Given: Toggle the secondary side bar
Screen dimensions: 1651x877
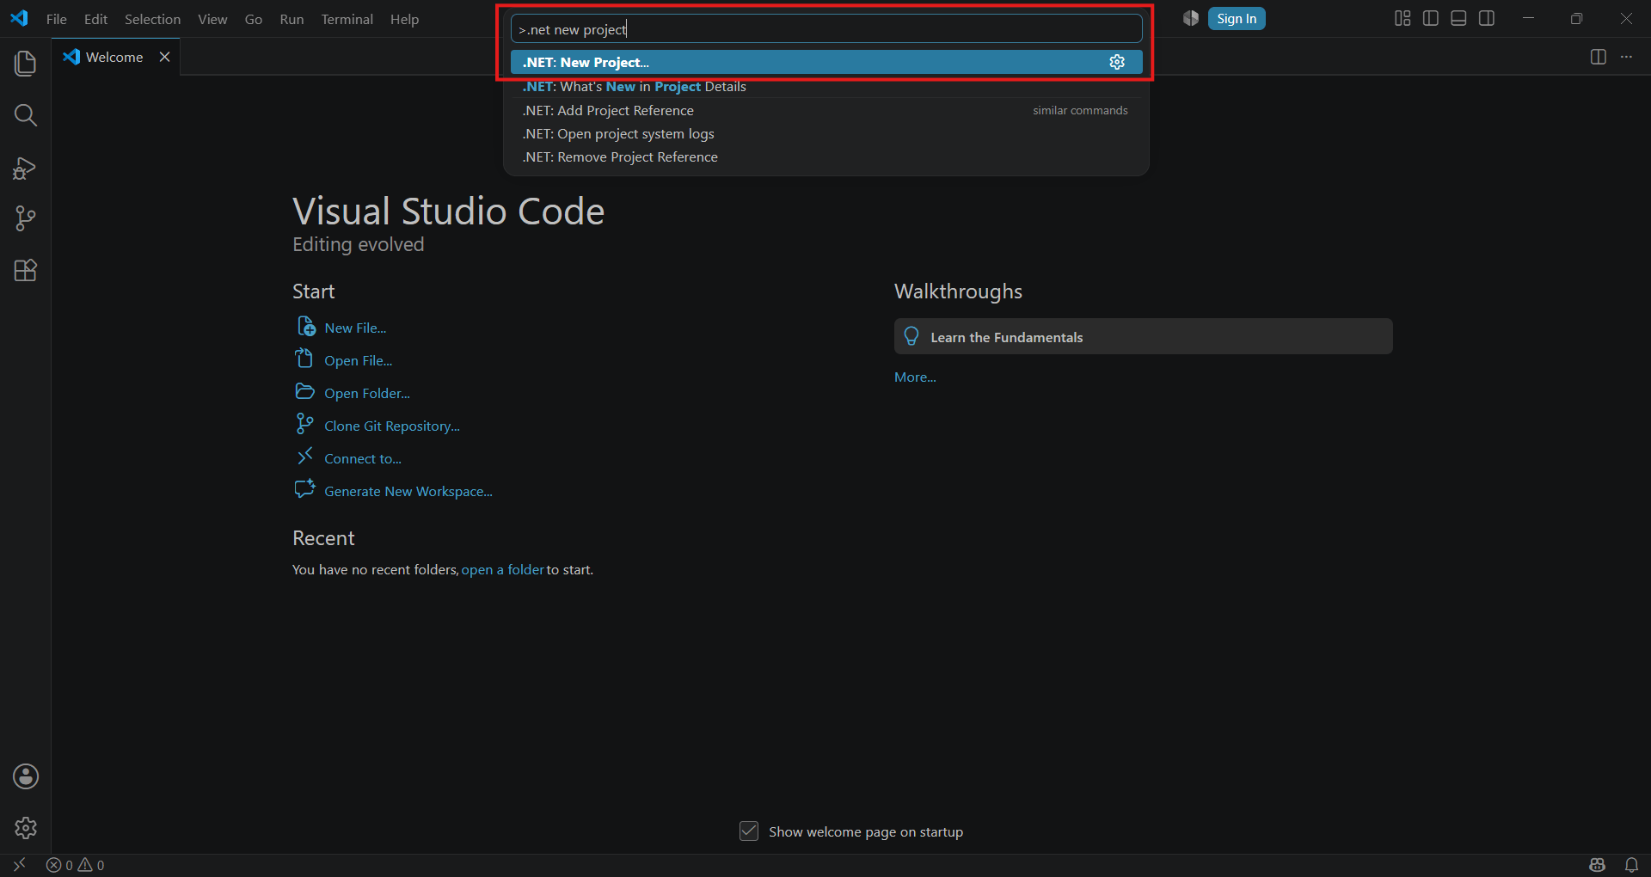Looking at the screenshot, I should click(1487, 19).
